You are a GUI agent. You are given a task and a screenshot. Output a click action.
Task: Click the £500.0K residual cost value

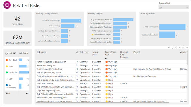124,101
